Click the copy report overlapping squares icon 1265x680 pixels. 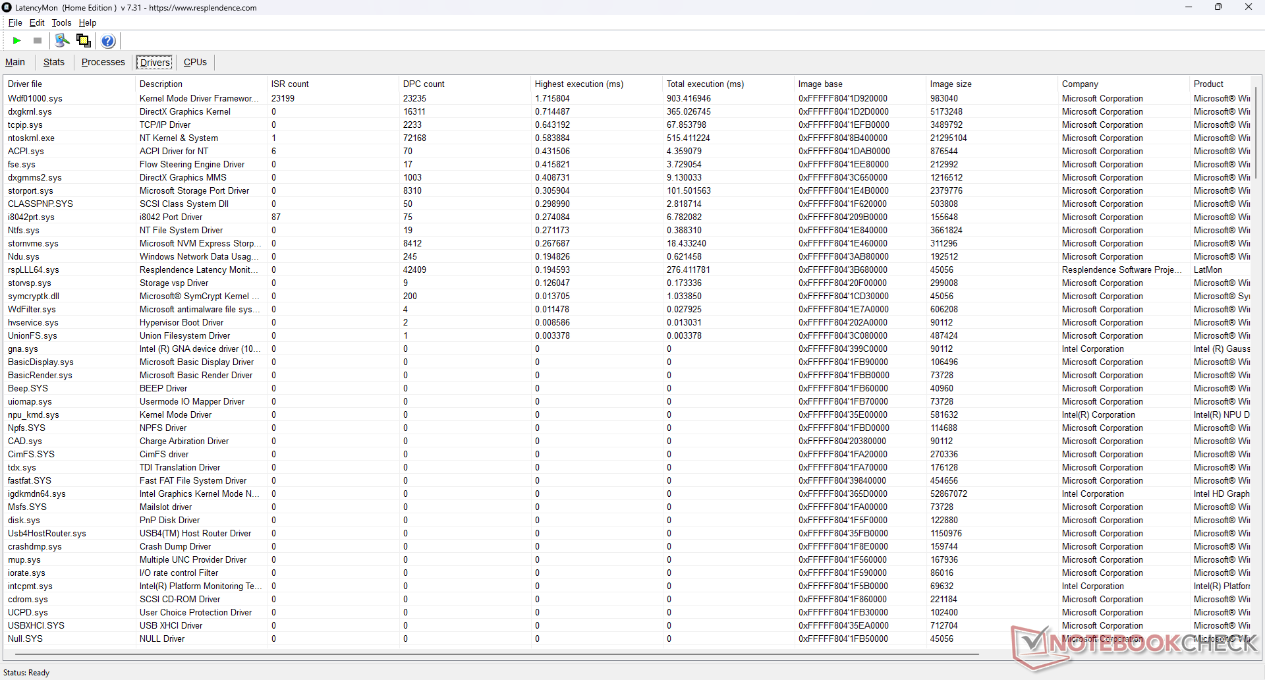click(84, 41)
